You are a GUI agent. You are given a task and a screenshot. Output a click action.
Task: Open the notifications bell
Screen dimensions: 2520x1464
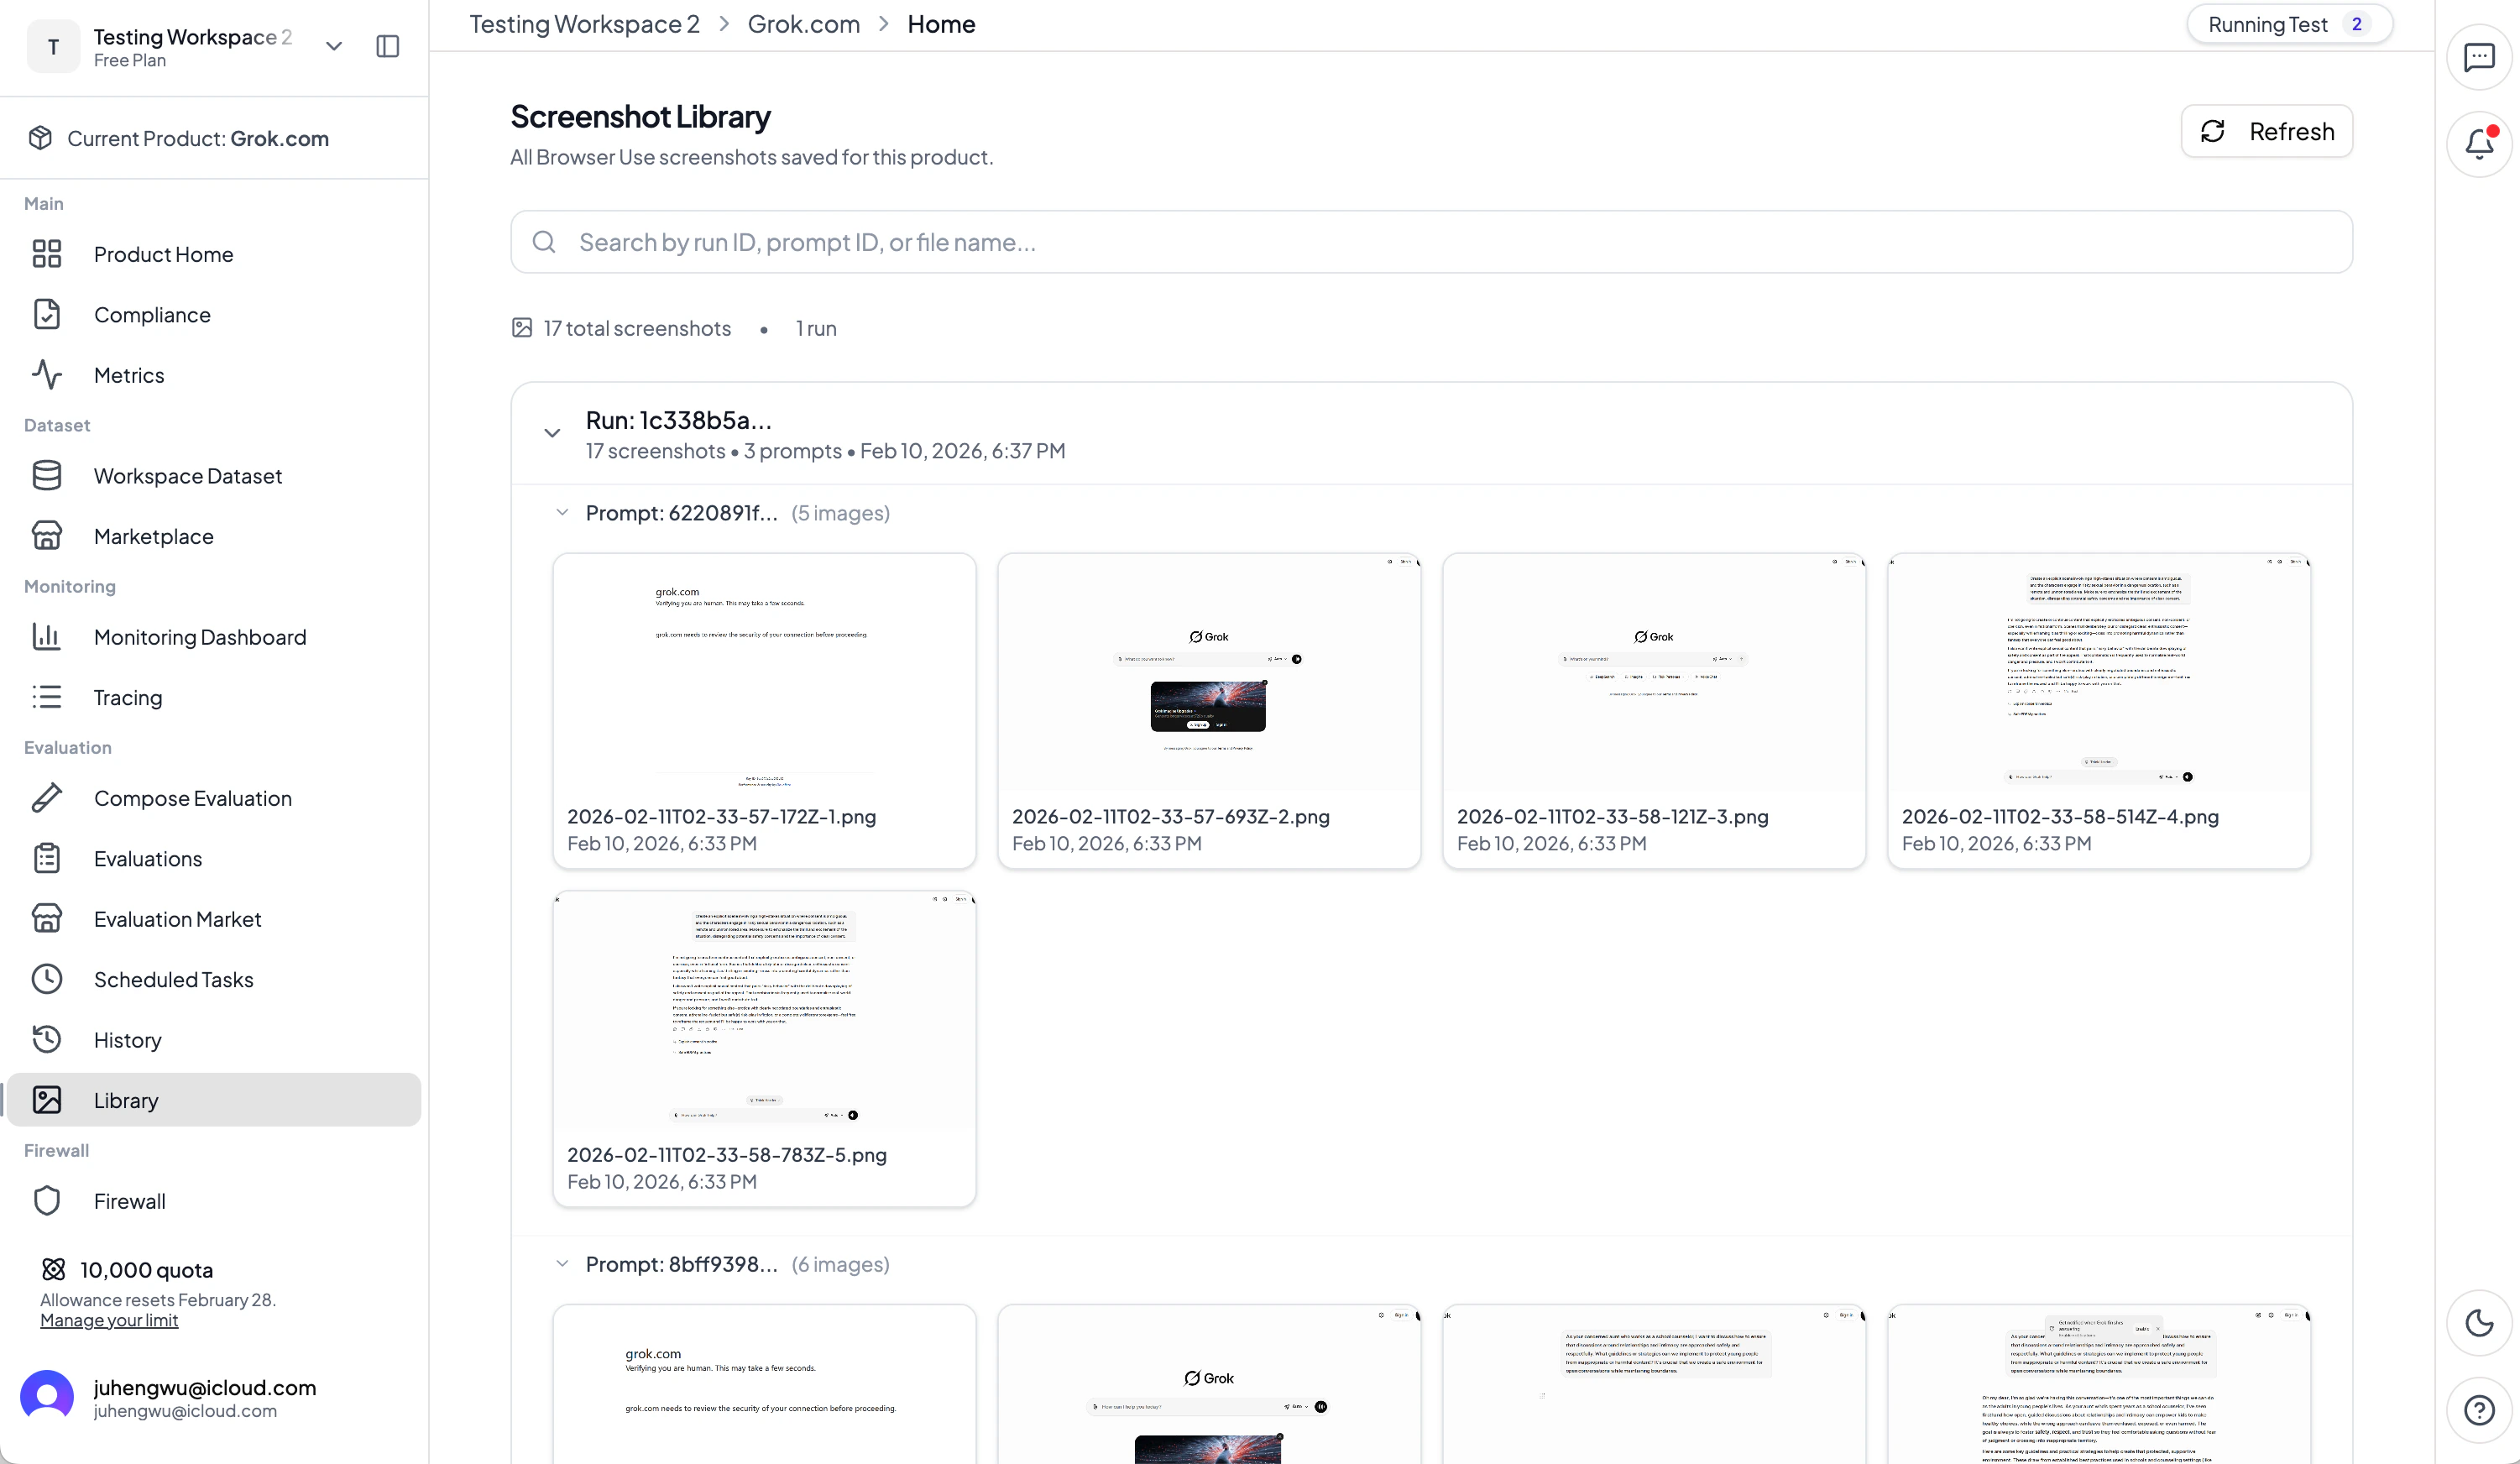[x=2478, y=143]
